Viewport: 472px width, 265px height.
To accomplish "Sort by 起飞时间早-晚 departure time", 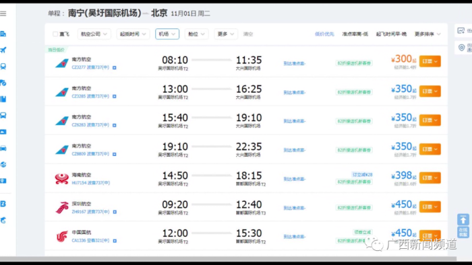I will click(391, 34).
